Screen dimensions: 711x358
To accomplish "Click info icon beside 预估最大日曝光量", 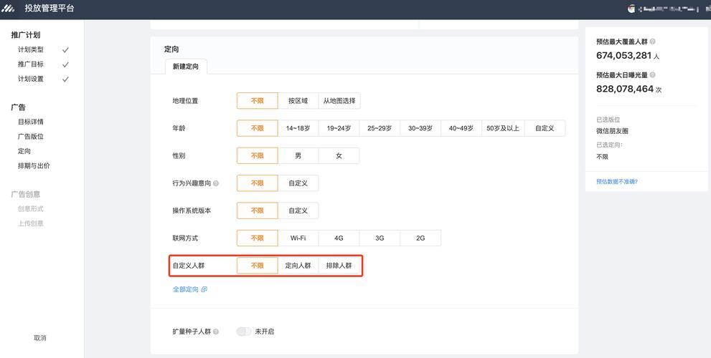I will point(652,74).
